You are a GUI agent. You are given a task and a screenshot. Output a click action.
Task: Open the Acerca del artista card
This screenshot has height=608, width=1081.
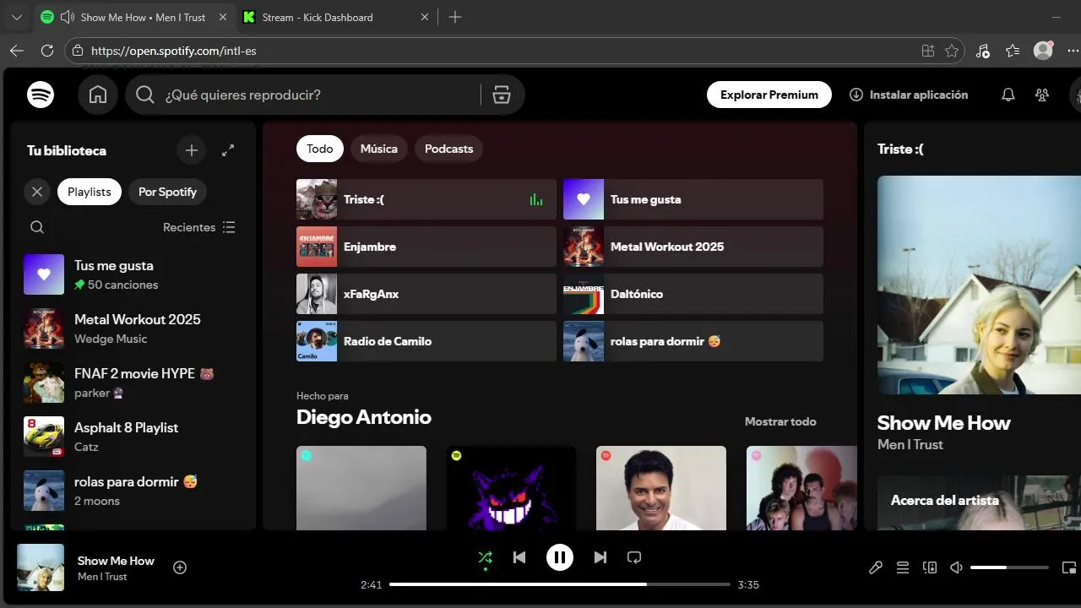click(x=979, y=502)
